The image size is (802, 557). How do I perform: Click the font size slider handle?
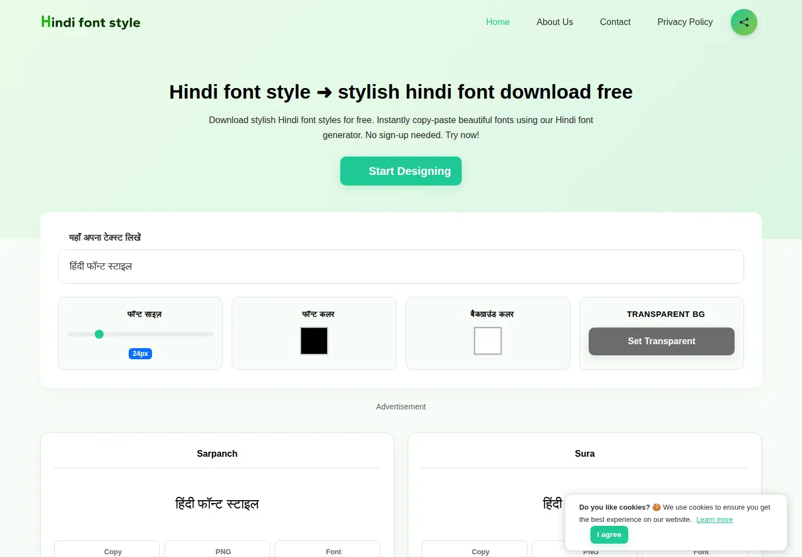pos(99,334)
